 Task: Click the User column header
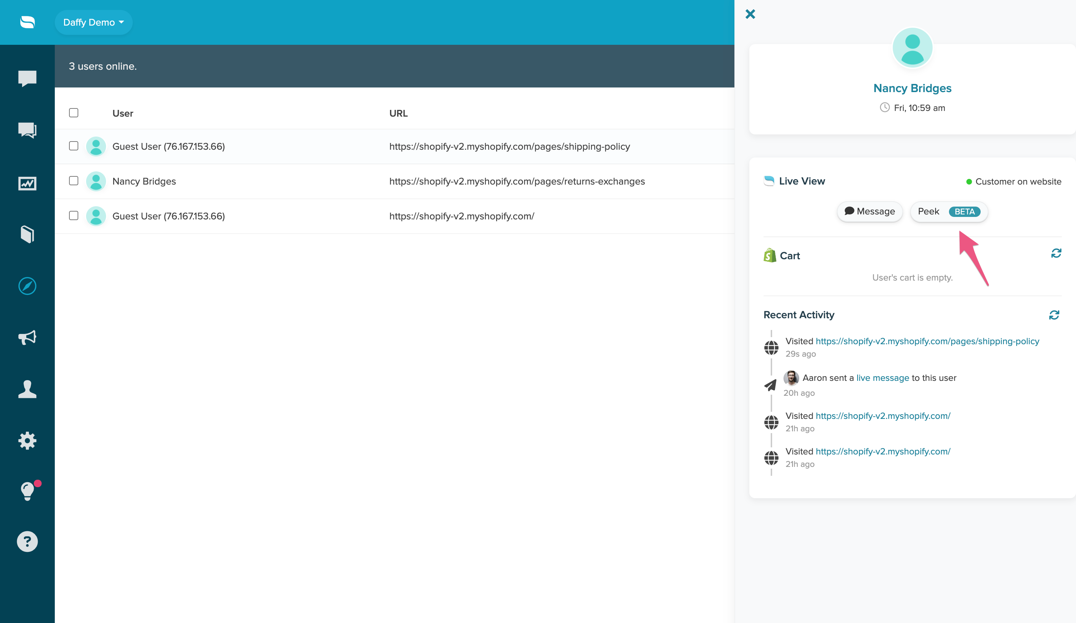[x=122, y=113]
